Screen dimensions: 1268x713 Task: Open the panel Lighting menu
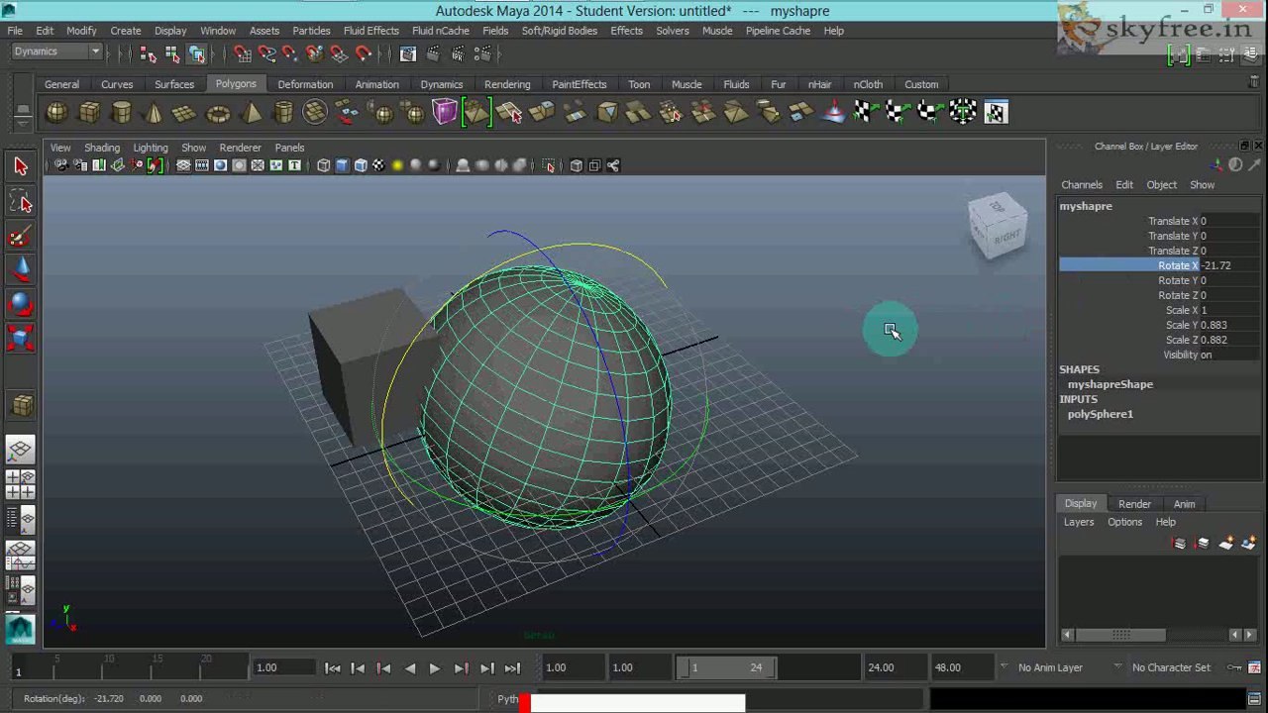click(x=151, y=148)
